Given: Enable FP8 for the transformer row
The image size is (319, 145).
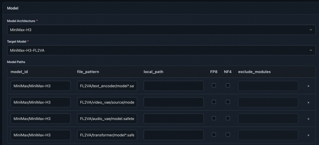Looking at the screenshot, I should coord(214,135).
